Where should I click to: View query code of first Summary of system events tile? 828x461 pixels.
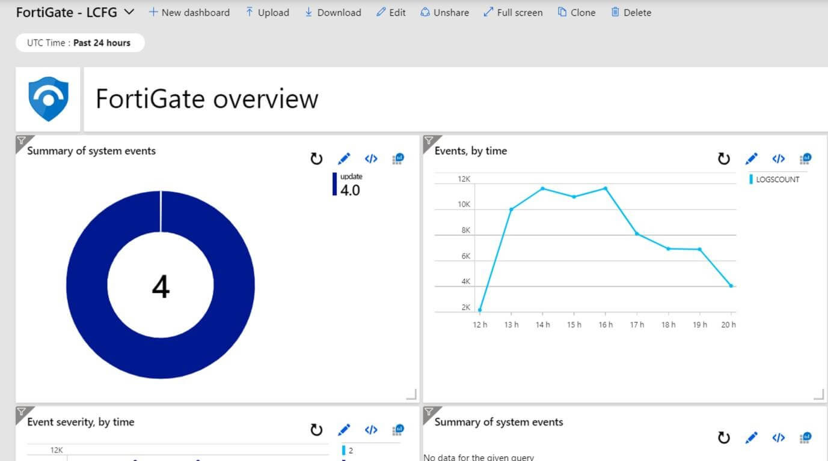tap(371, 159)
